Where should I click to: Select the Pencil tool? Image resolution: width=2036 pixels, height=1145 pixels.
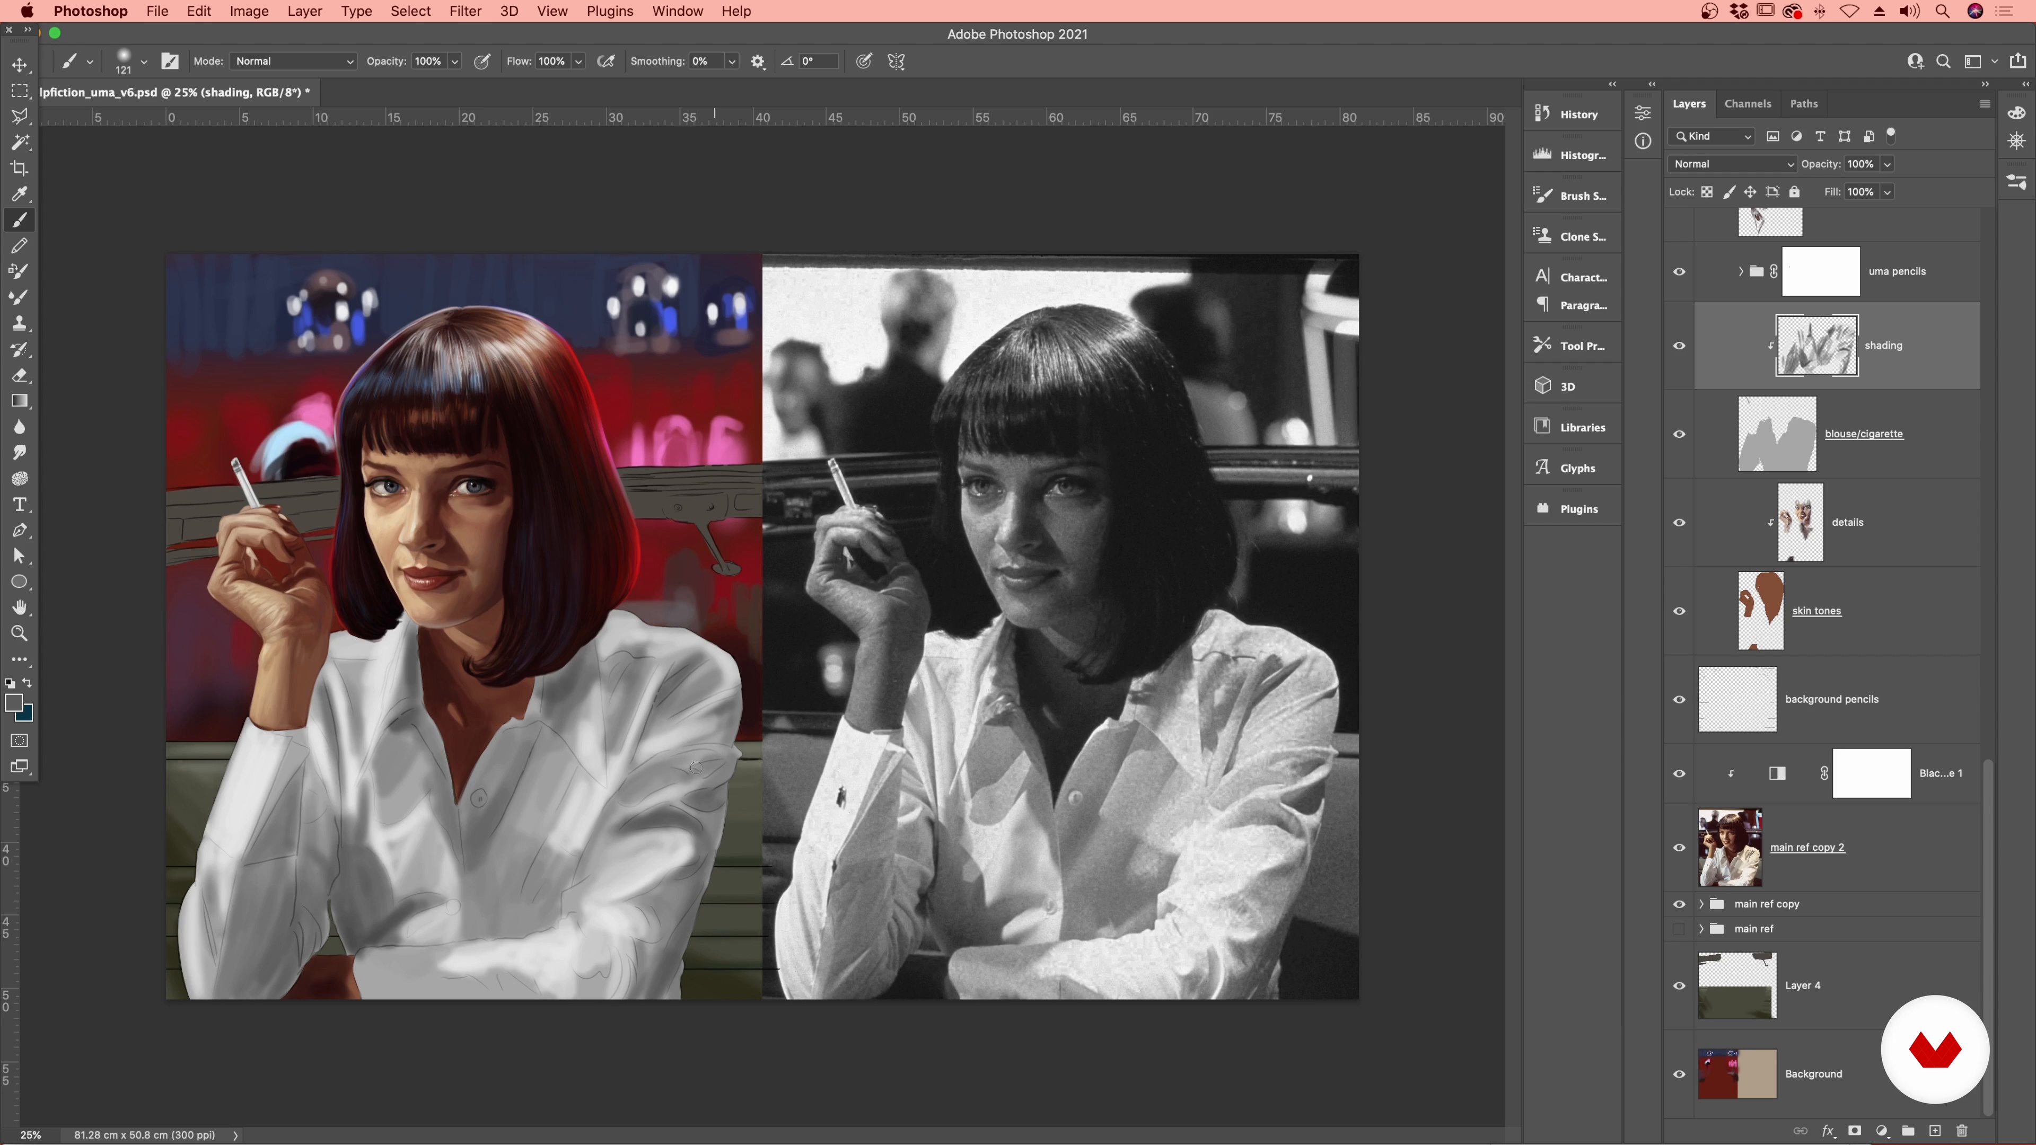tap(19, 246)
